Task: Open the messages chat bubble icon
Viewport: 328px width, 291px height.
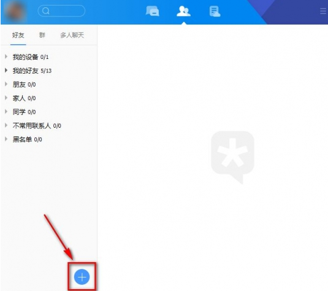Action: pos(153,11)
